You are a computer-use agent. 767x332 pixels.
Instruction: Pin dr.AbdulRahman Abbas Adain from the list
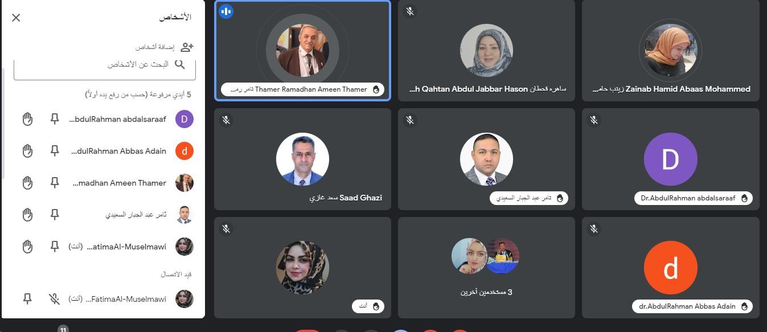55,151
